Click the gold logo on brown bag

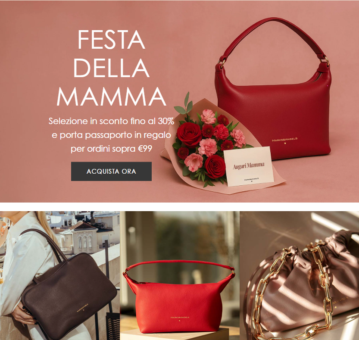[82, 307]
